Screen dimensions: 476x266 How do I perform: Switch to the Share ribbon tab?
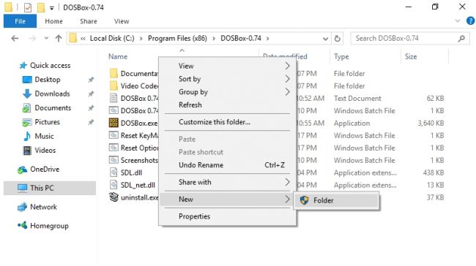click(89, 21)
